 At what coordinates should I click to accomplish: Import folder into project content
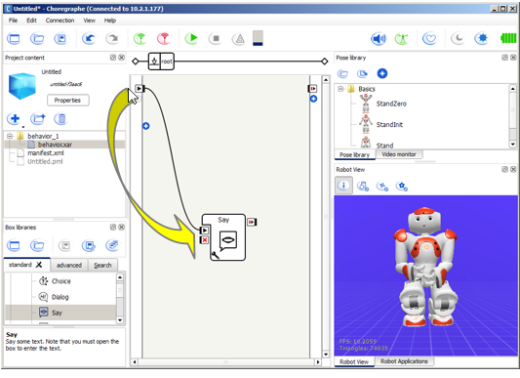[x=38, y=118]
